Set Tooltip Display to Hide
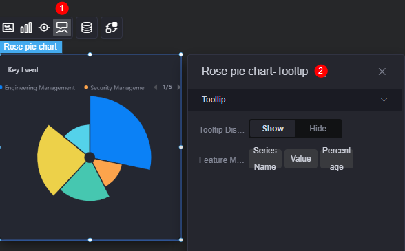405x251 pixels. click(318, 129)
